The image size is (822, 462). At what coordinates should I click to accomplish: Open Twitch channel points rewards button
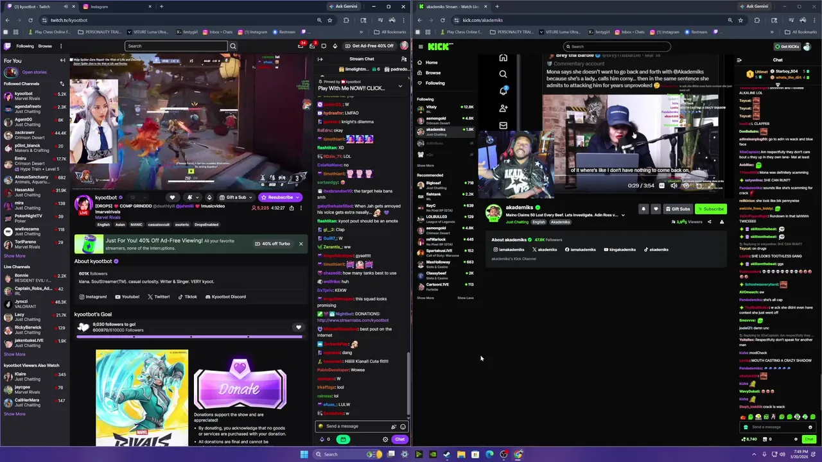(343, 440)
